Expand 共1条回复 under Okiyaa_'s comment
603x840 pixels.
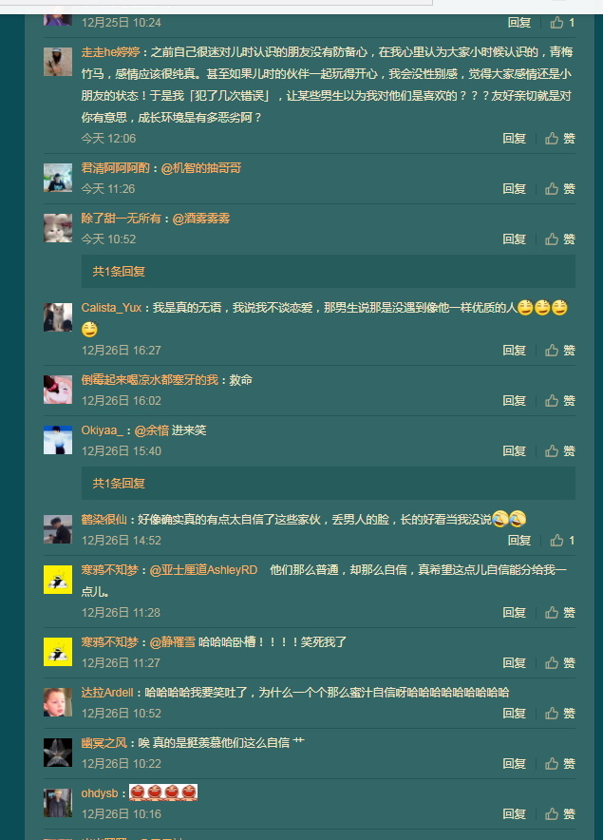pos(119,484)
